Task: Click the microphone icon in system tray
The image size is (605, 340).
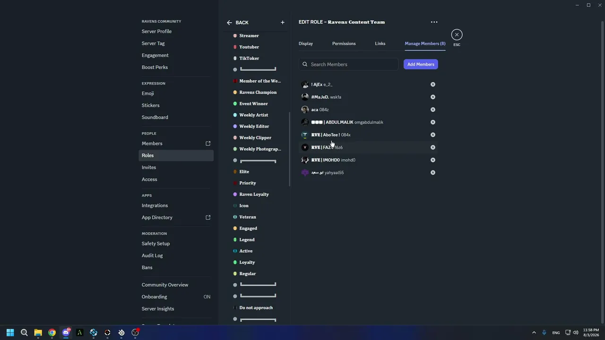Action: tap(544, 332)
